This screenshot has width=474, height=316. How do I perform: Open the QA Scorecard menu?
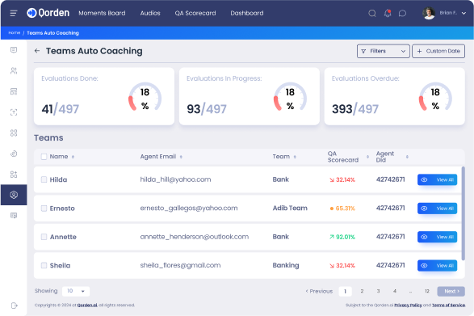195,13
